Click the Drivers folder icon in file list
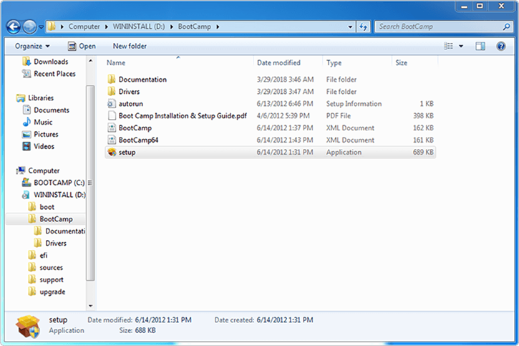 (x=112, y=92)
